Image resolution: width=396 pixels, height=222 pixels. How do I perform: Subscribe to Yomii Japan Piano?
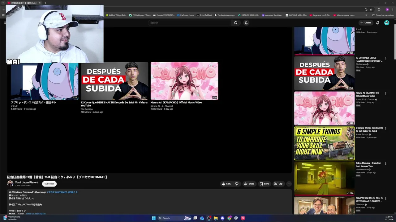coord(49,184)
